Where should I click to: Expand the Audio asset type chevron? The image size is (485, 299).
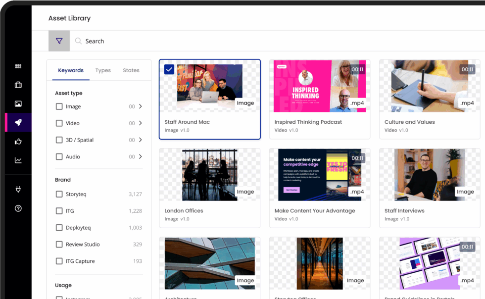click(141, 157)
